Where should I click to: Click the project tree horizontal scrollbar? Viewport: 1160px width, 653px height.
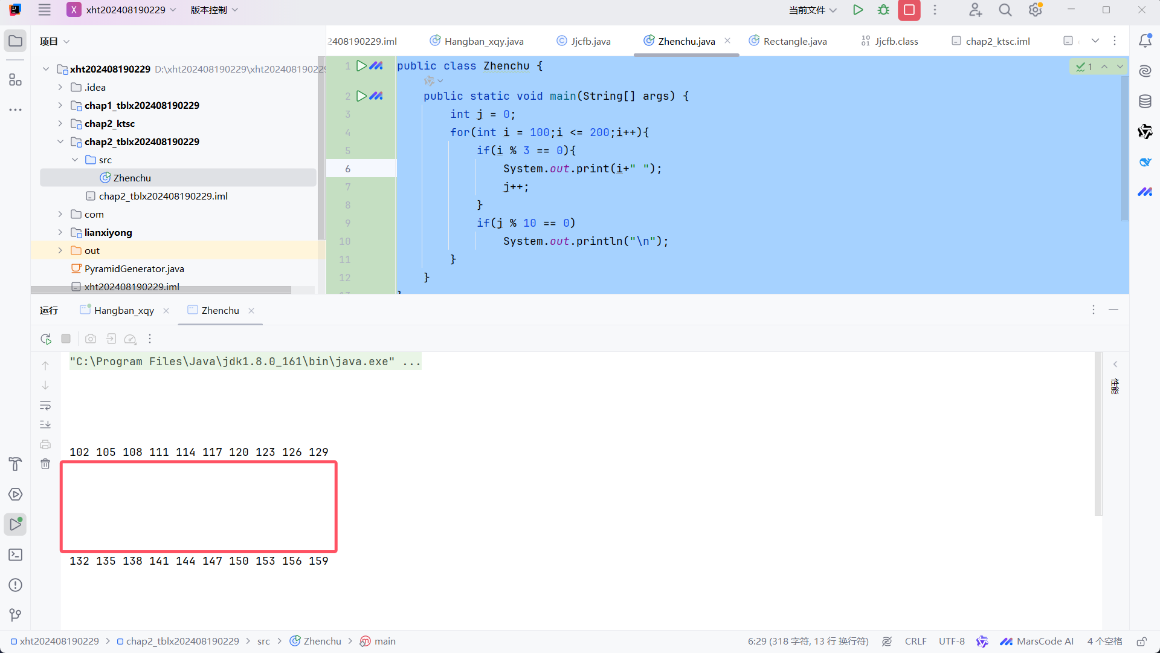click(161, 290)
